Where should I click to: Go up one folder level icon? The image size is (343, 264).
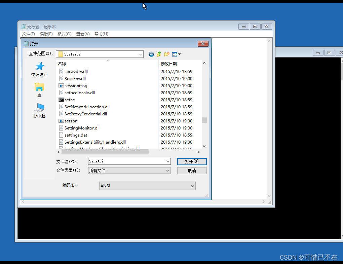pos(159,54)
